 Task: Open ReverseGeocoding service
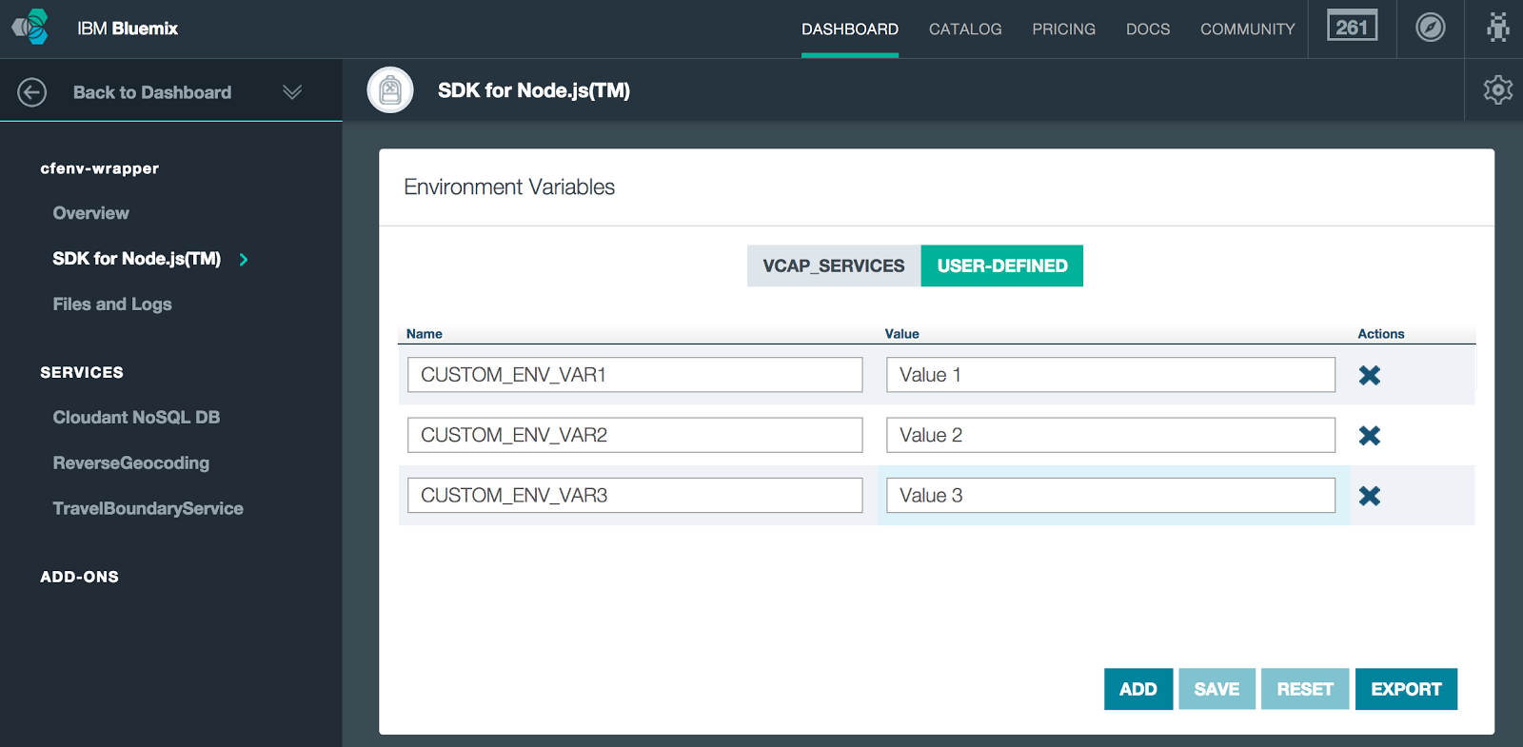point(130,463)
